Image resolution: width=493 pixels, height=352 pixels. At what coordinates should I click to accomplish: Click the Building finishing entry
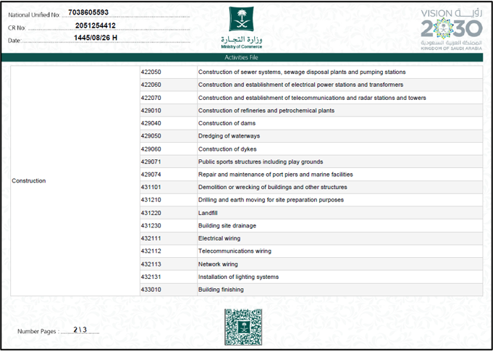coord(221,290)
